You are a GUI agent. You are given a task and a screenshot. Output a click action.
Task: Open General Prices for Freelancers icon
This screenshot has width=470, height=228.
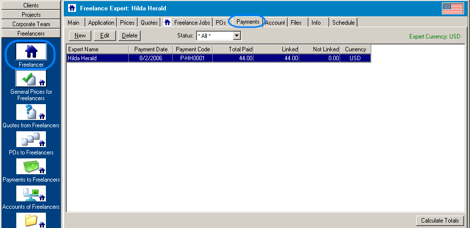(31, 78)
